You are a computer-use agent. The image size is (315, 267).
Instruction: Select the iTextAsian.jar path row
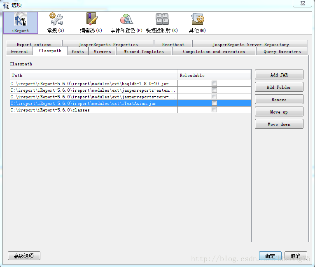click(x=94, y=103)
